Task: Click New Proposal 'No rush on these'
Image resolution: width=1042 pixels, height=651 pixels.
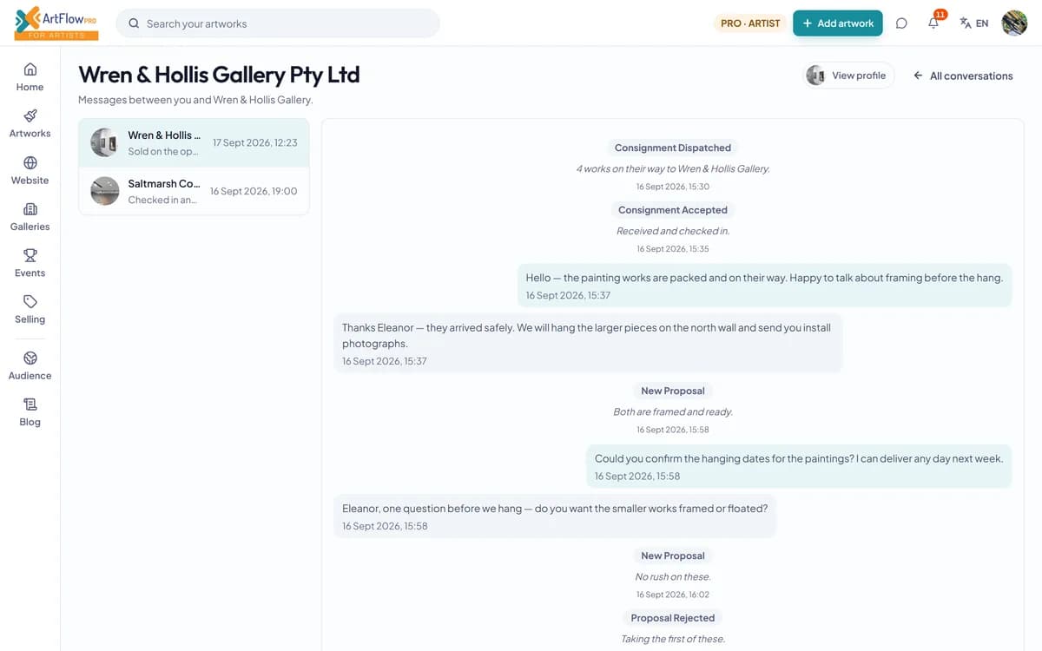Action: pyautogui.click(x=673, y=556)
